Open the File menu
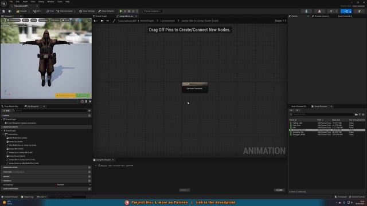The image size is (367, 206). [11, 2]
